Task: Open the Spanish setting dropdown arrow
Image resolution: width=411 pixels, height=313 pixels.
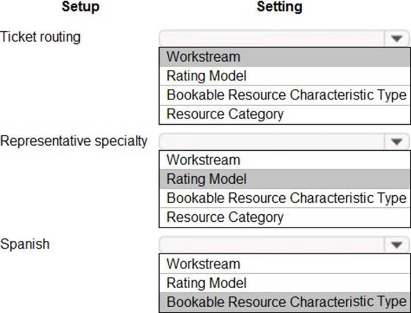Action: tap(396, 245)
